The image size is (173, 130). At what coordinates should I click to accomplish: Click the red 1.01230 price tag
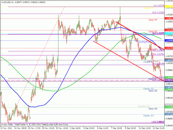pos(169,48)
